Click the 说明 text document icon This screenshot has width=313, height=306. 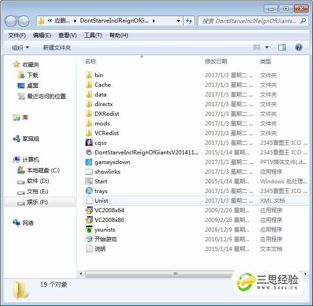[89, 249]
